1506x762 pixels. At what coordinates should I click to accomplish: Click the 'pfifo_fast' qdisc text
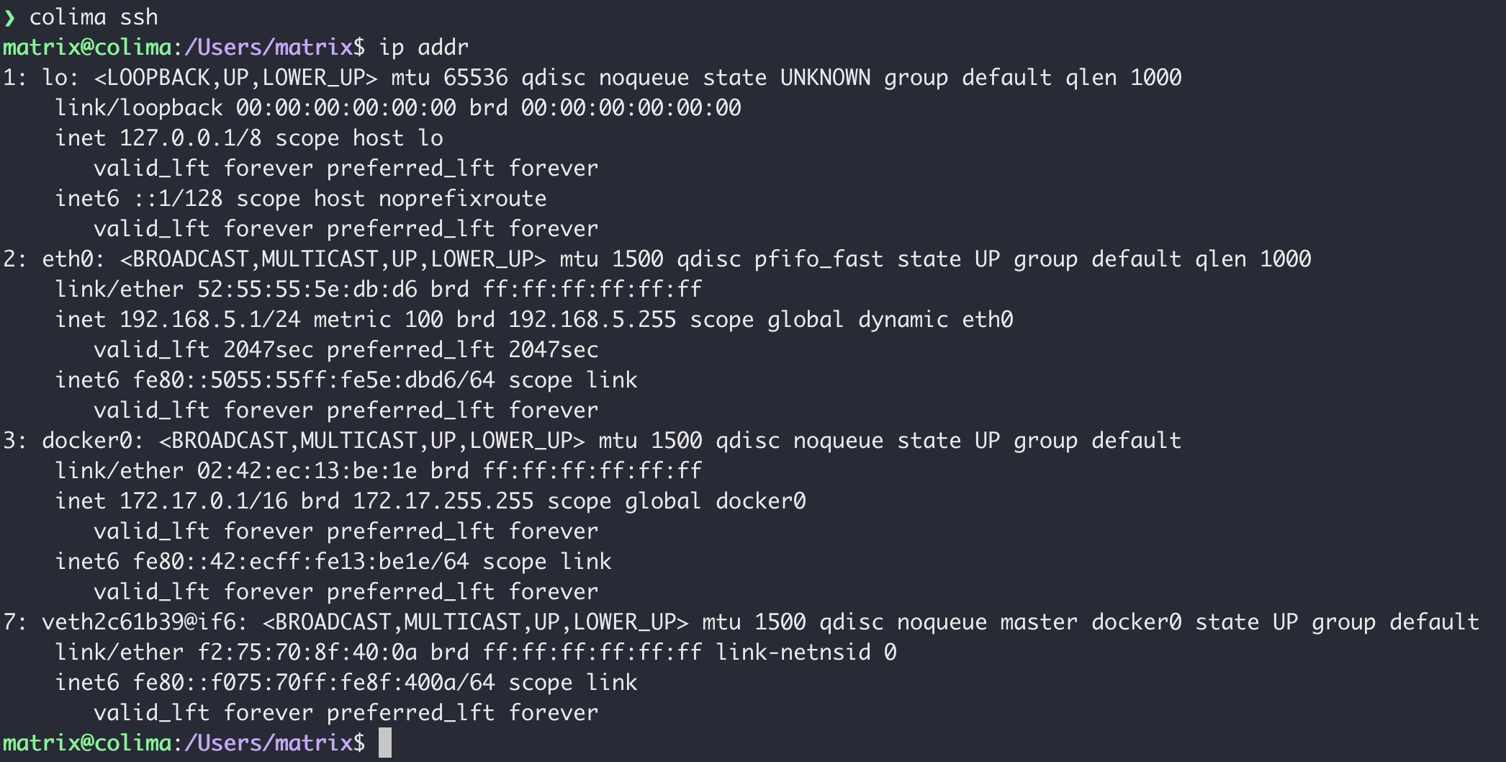(x=819, y=259)
